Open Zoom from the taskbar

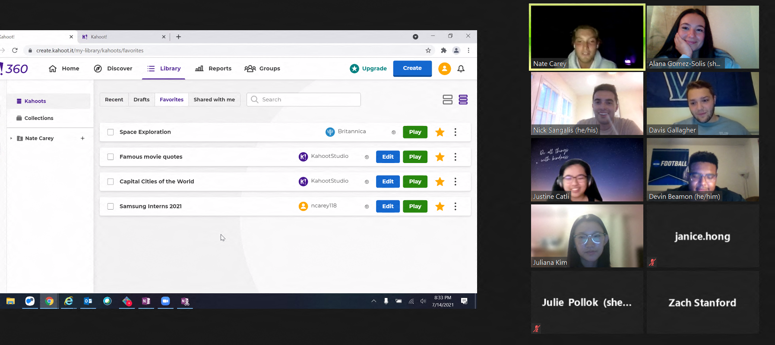click(165, 301)
